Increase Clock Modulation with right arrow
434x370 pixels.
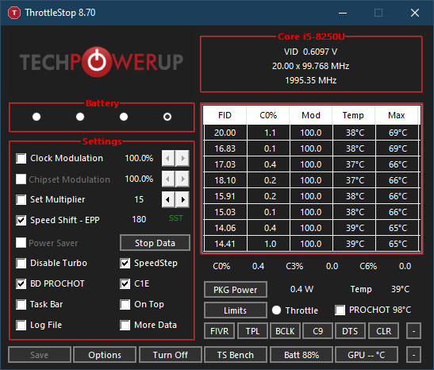[x=182, y=159]
